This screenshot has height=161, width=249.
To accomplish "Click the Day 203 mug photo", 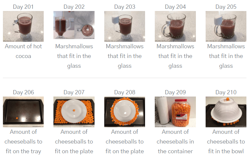I will (x=125, y=26).
